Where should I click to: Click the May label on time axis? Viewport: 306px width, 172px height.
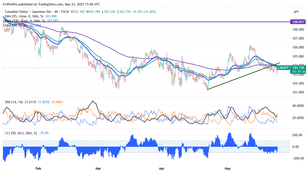click(x=228, y=168)
